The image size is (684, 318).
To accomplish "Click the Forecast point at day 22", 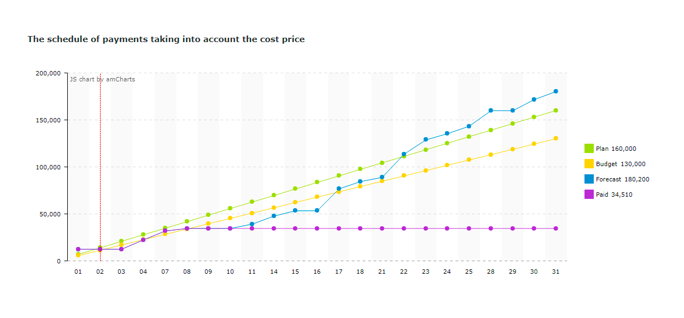I will click(404, 154).
